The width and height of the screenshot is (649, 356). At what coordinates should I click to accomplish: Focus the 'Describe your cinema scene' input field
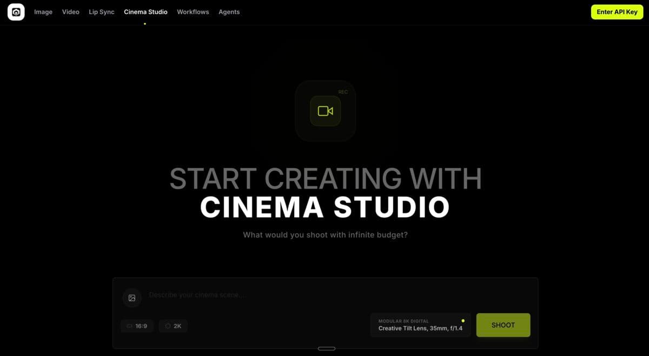click(338, 295)
